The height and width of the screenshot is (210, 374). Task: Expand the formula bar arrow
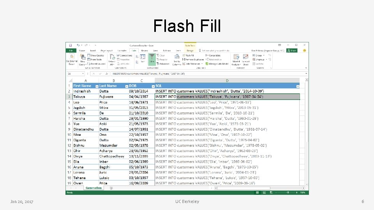click(x=306, y=73)
